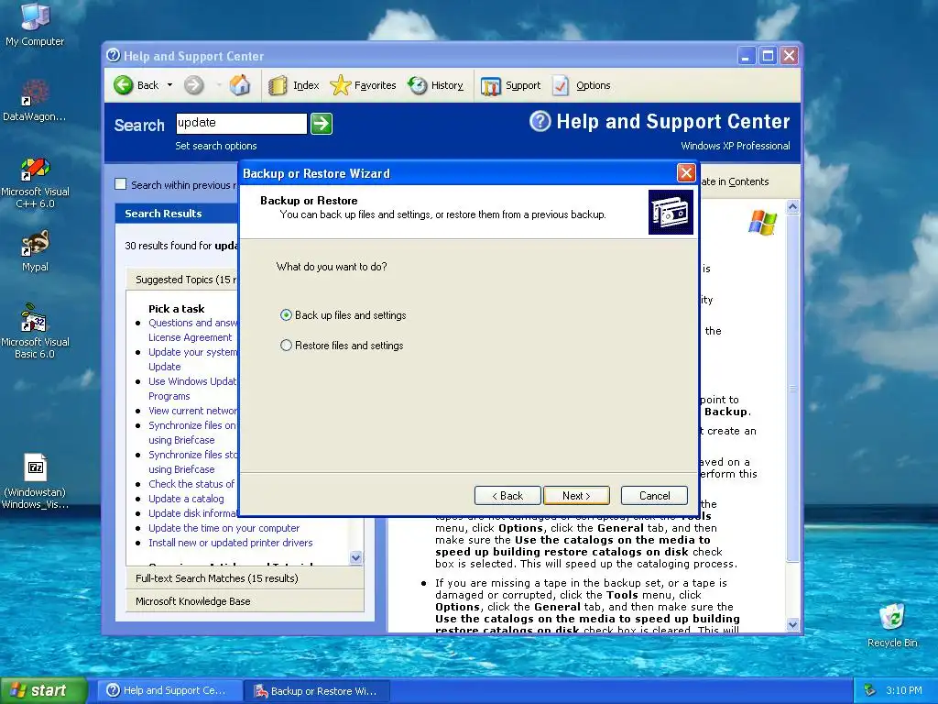Launch Microsoft Visual Basic 6.0 icon
Image resolution: width=938 pixels, height=704 pixels.
(x=35, y=331)
